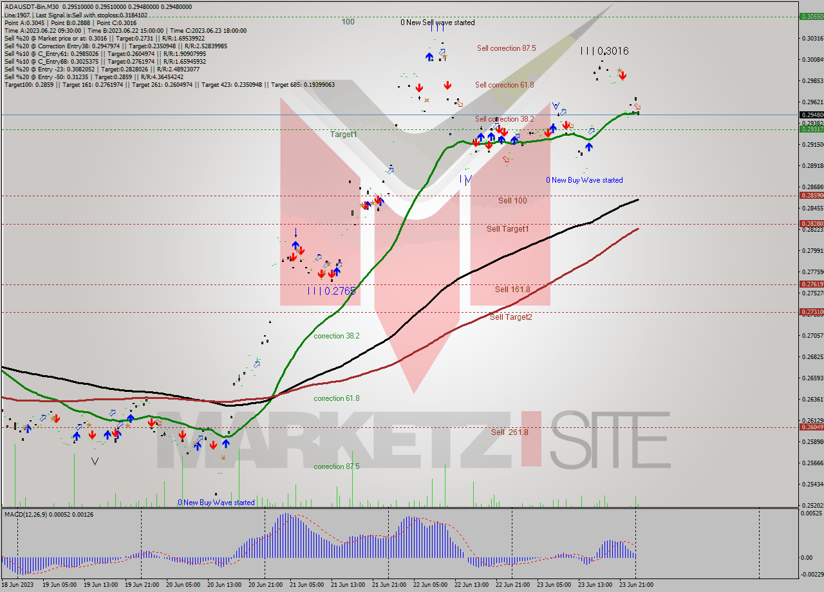Image resolution: width=824 pixels, height=592 pixels.
Task: Click the '22 Jun 21:00' time label
Action: click(512, 585)
